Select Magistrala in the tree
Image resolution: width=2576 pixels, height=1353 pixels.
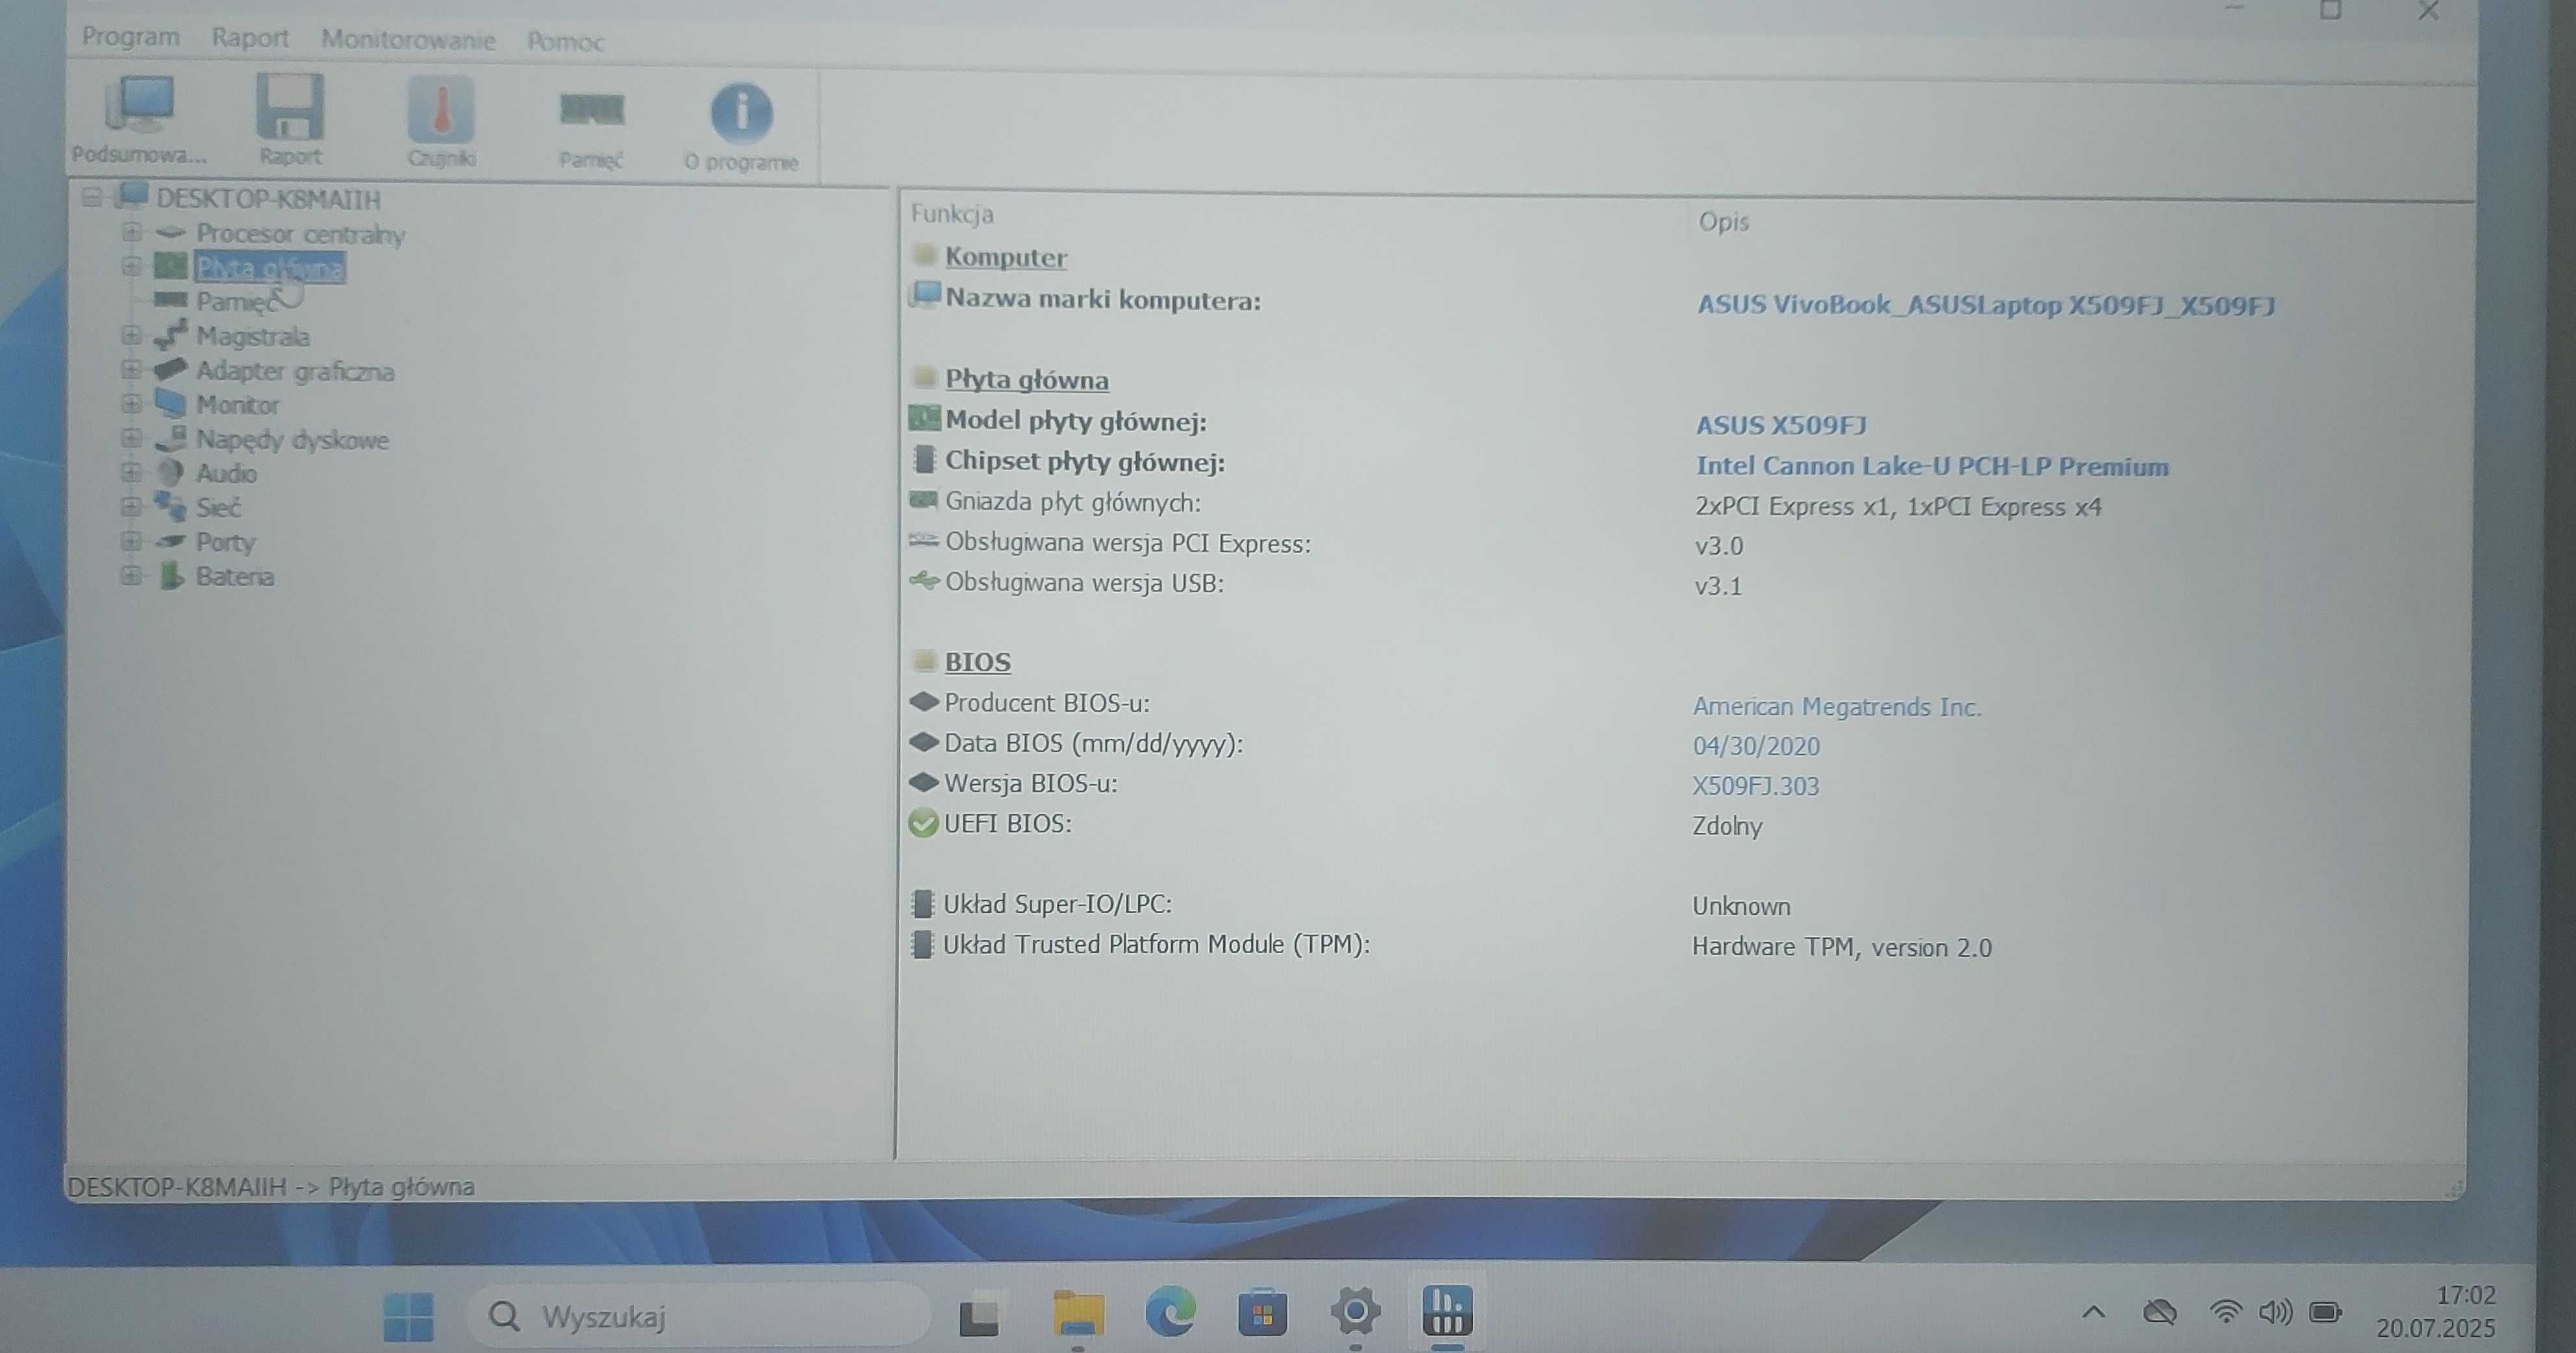[x=252, y=336]
